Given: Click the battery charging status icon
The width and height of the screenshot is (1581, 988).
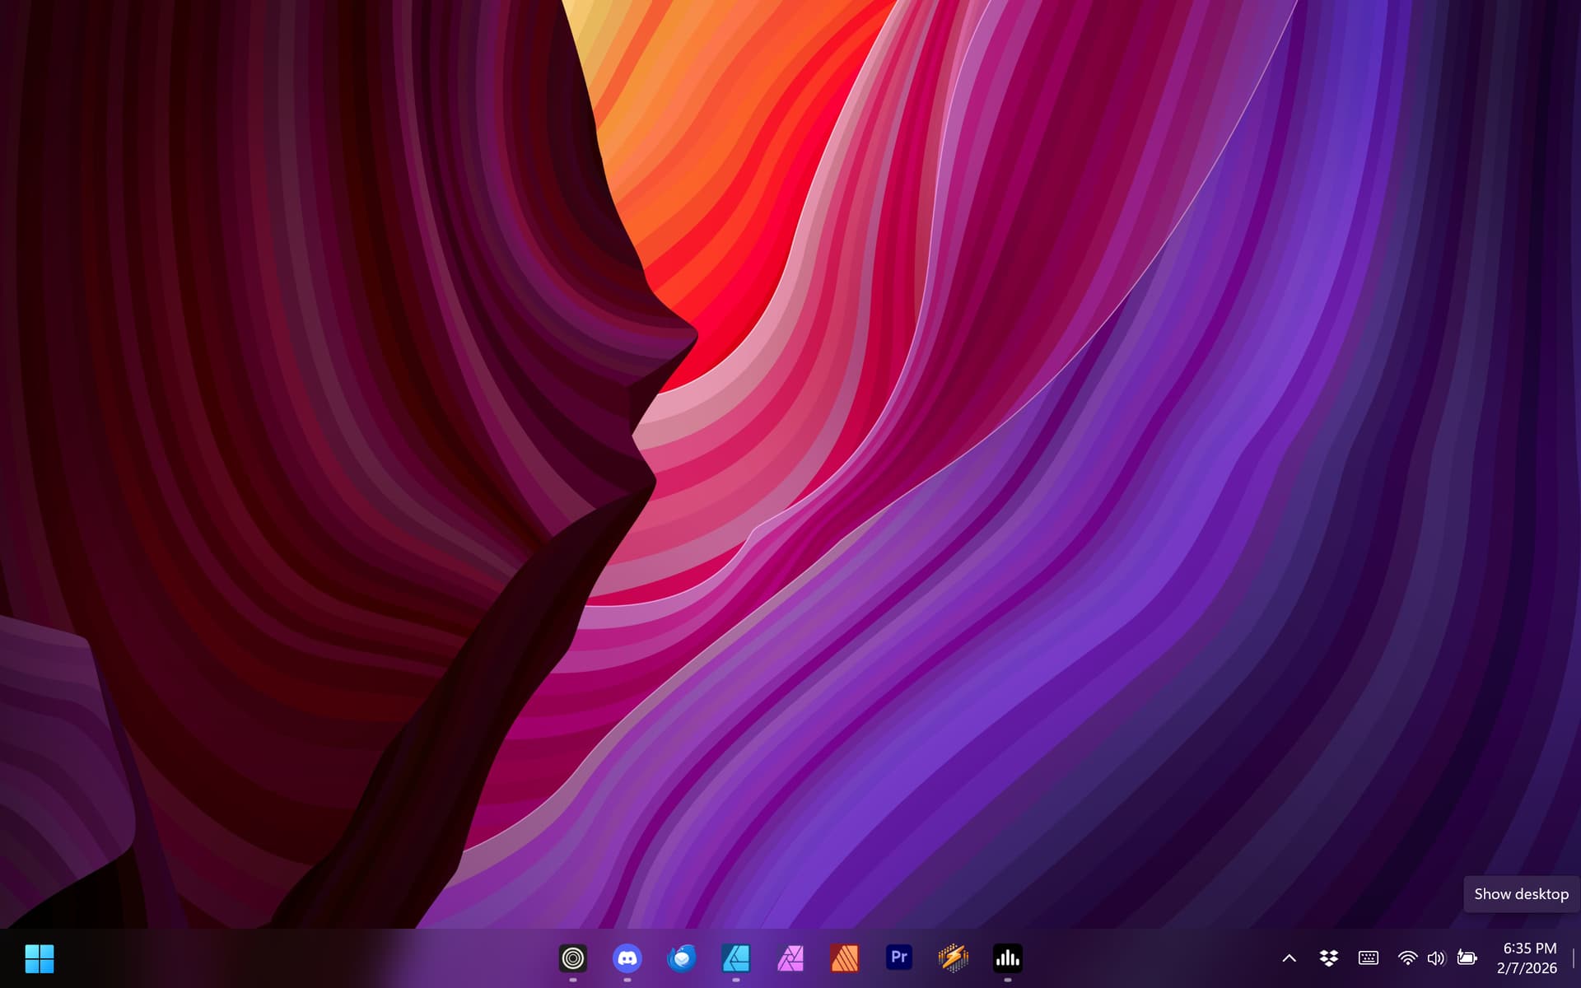Looking at the screenshot, I should pos(1467,958).
